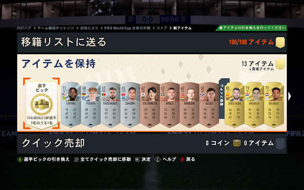Go to ストア in the breadcrumb
The image size is (304, 190).
161,28
